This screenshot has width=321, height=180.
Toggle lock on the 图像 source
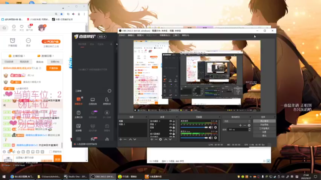(174, 127)
